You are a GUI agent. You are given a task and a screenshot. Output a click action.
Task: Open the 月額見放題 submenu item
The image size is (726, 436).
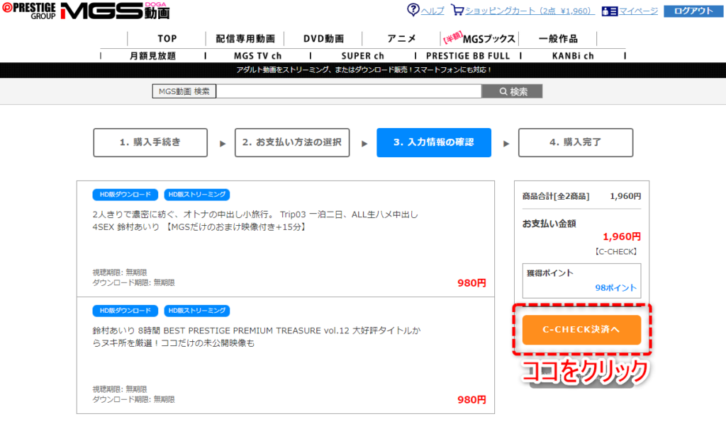(153, 56)
